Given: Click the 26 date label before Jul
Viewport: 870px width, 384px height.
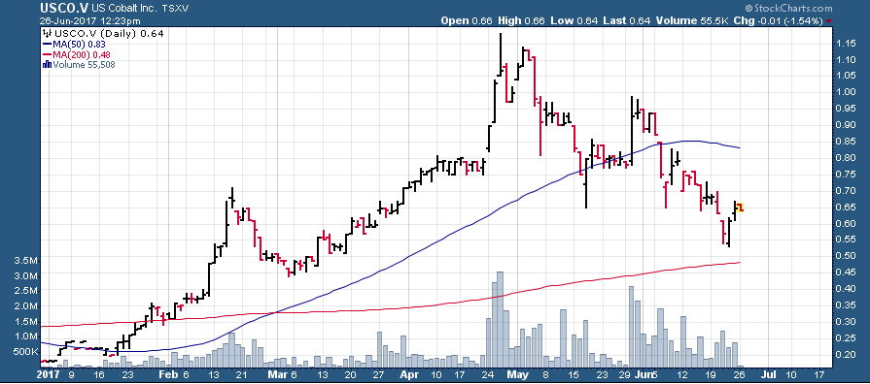Looking at the screenshot, I should 741,374.
